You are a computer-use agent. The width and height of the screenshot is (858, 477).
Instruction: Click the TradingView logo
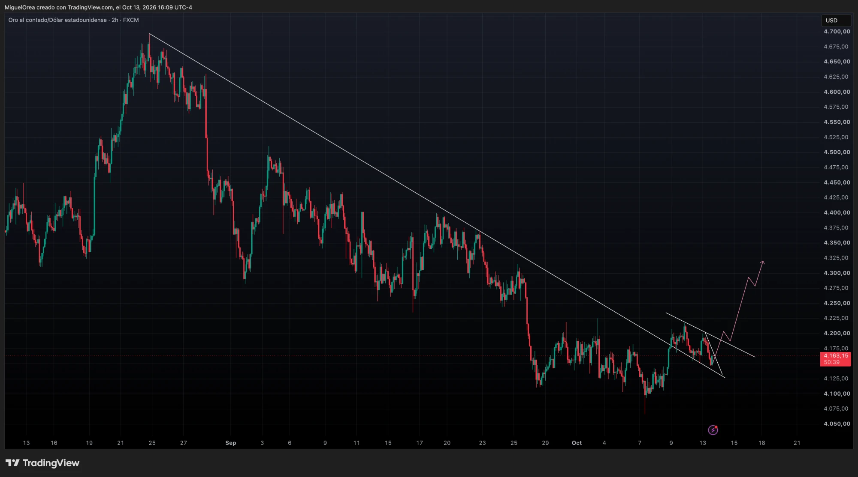42,463
